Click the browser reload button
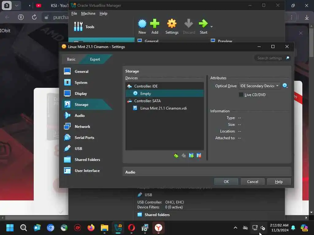 point(34,17)
